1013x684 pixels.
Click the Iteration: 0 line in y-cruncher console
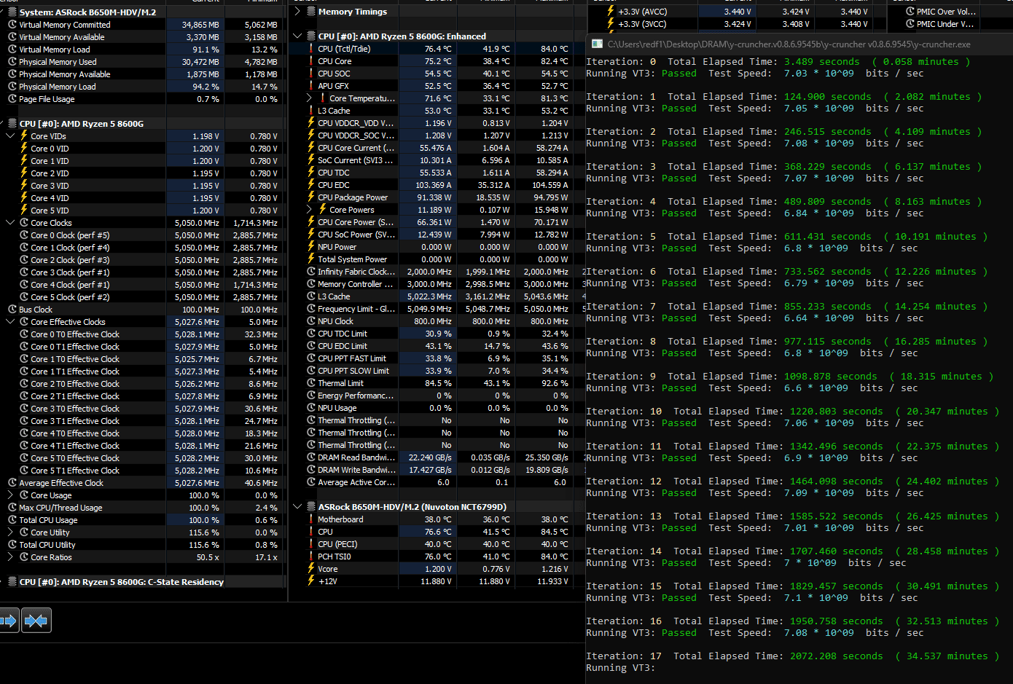(x=778, y=62)
